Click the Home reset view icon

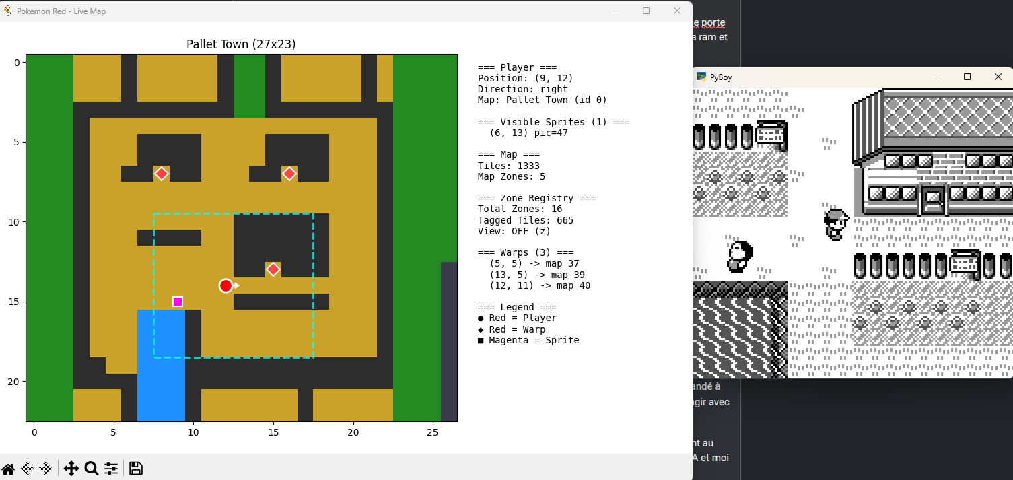pyautogui.click(x=8, y=469)
